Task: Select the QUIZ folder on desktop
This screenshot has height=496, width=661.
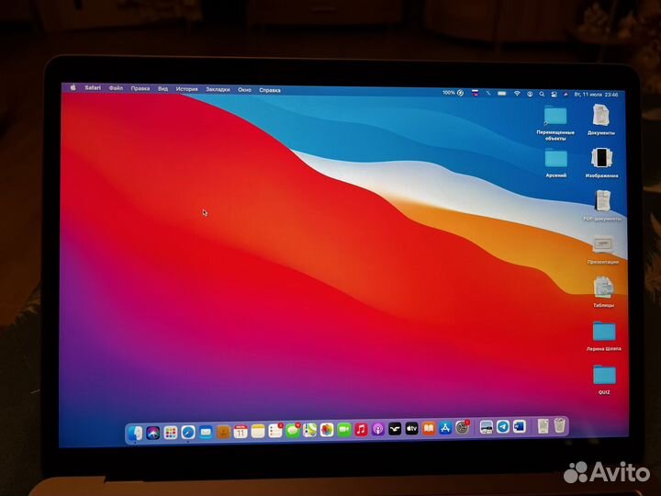Action: pyautogui.click(x=604, y=379)
